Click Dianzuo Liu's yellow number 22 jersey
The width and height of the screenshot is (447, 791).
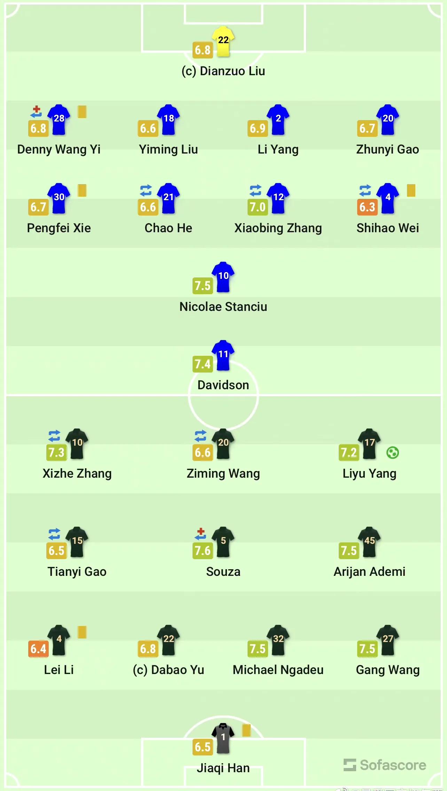[223, 41]
